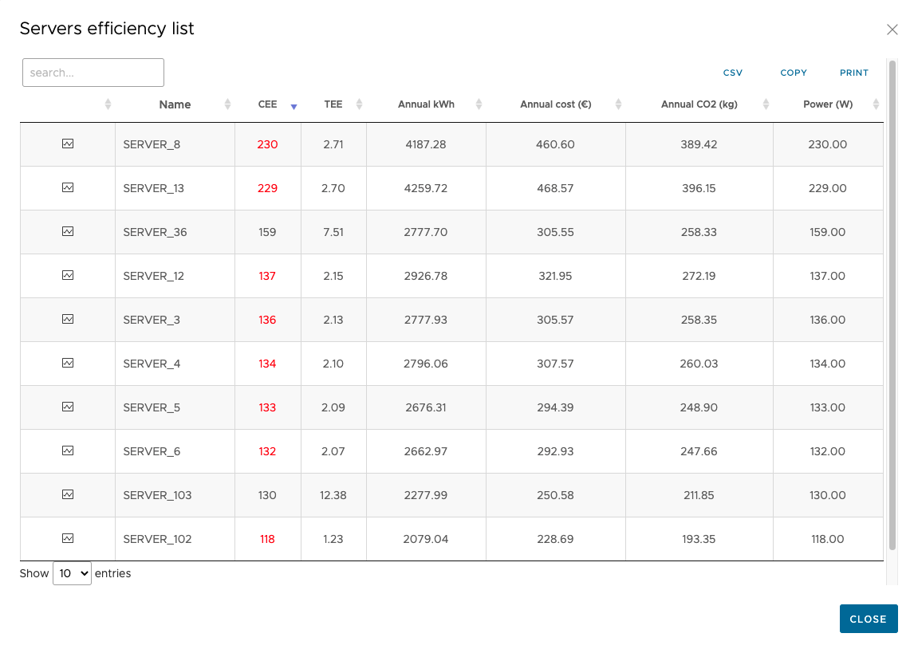Image resolution: width=914 pixels, height=649 pixels.
Task: Click the blue CLOSE button
Action: 869,619
